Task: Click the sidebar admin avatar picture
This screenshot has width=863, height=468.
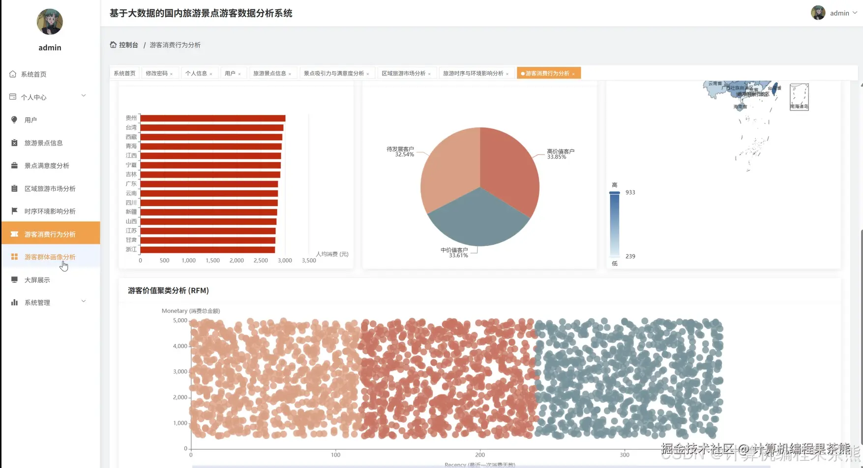Action: click(x=50, y=22)
